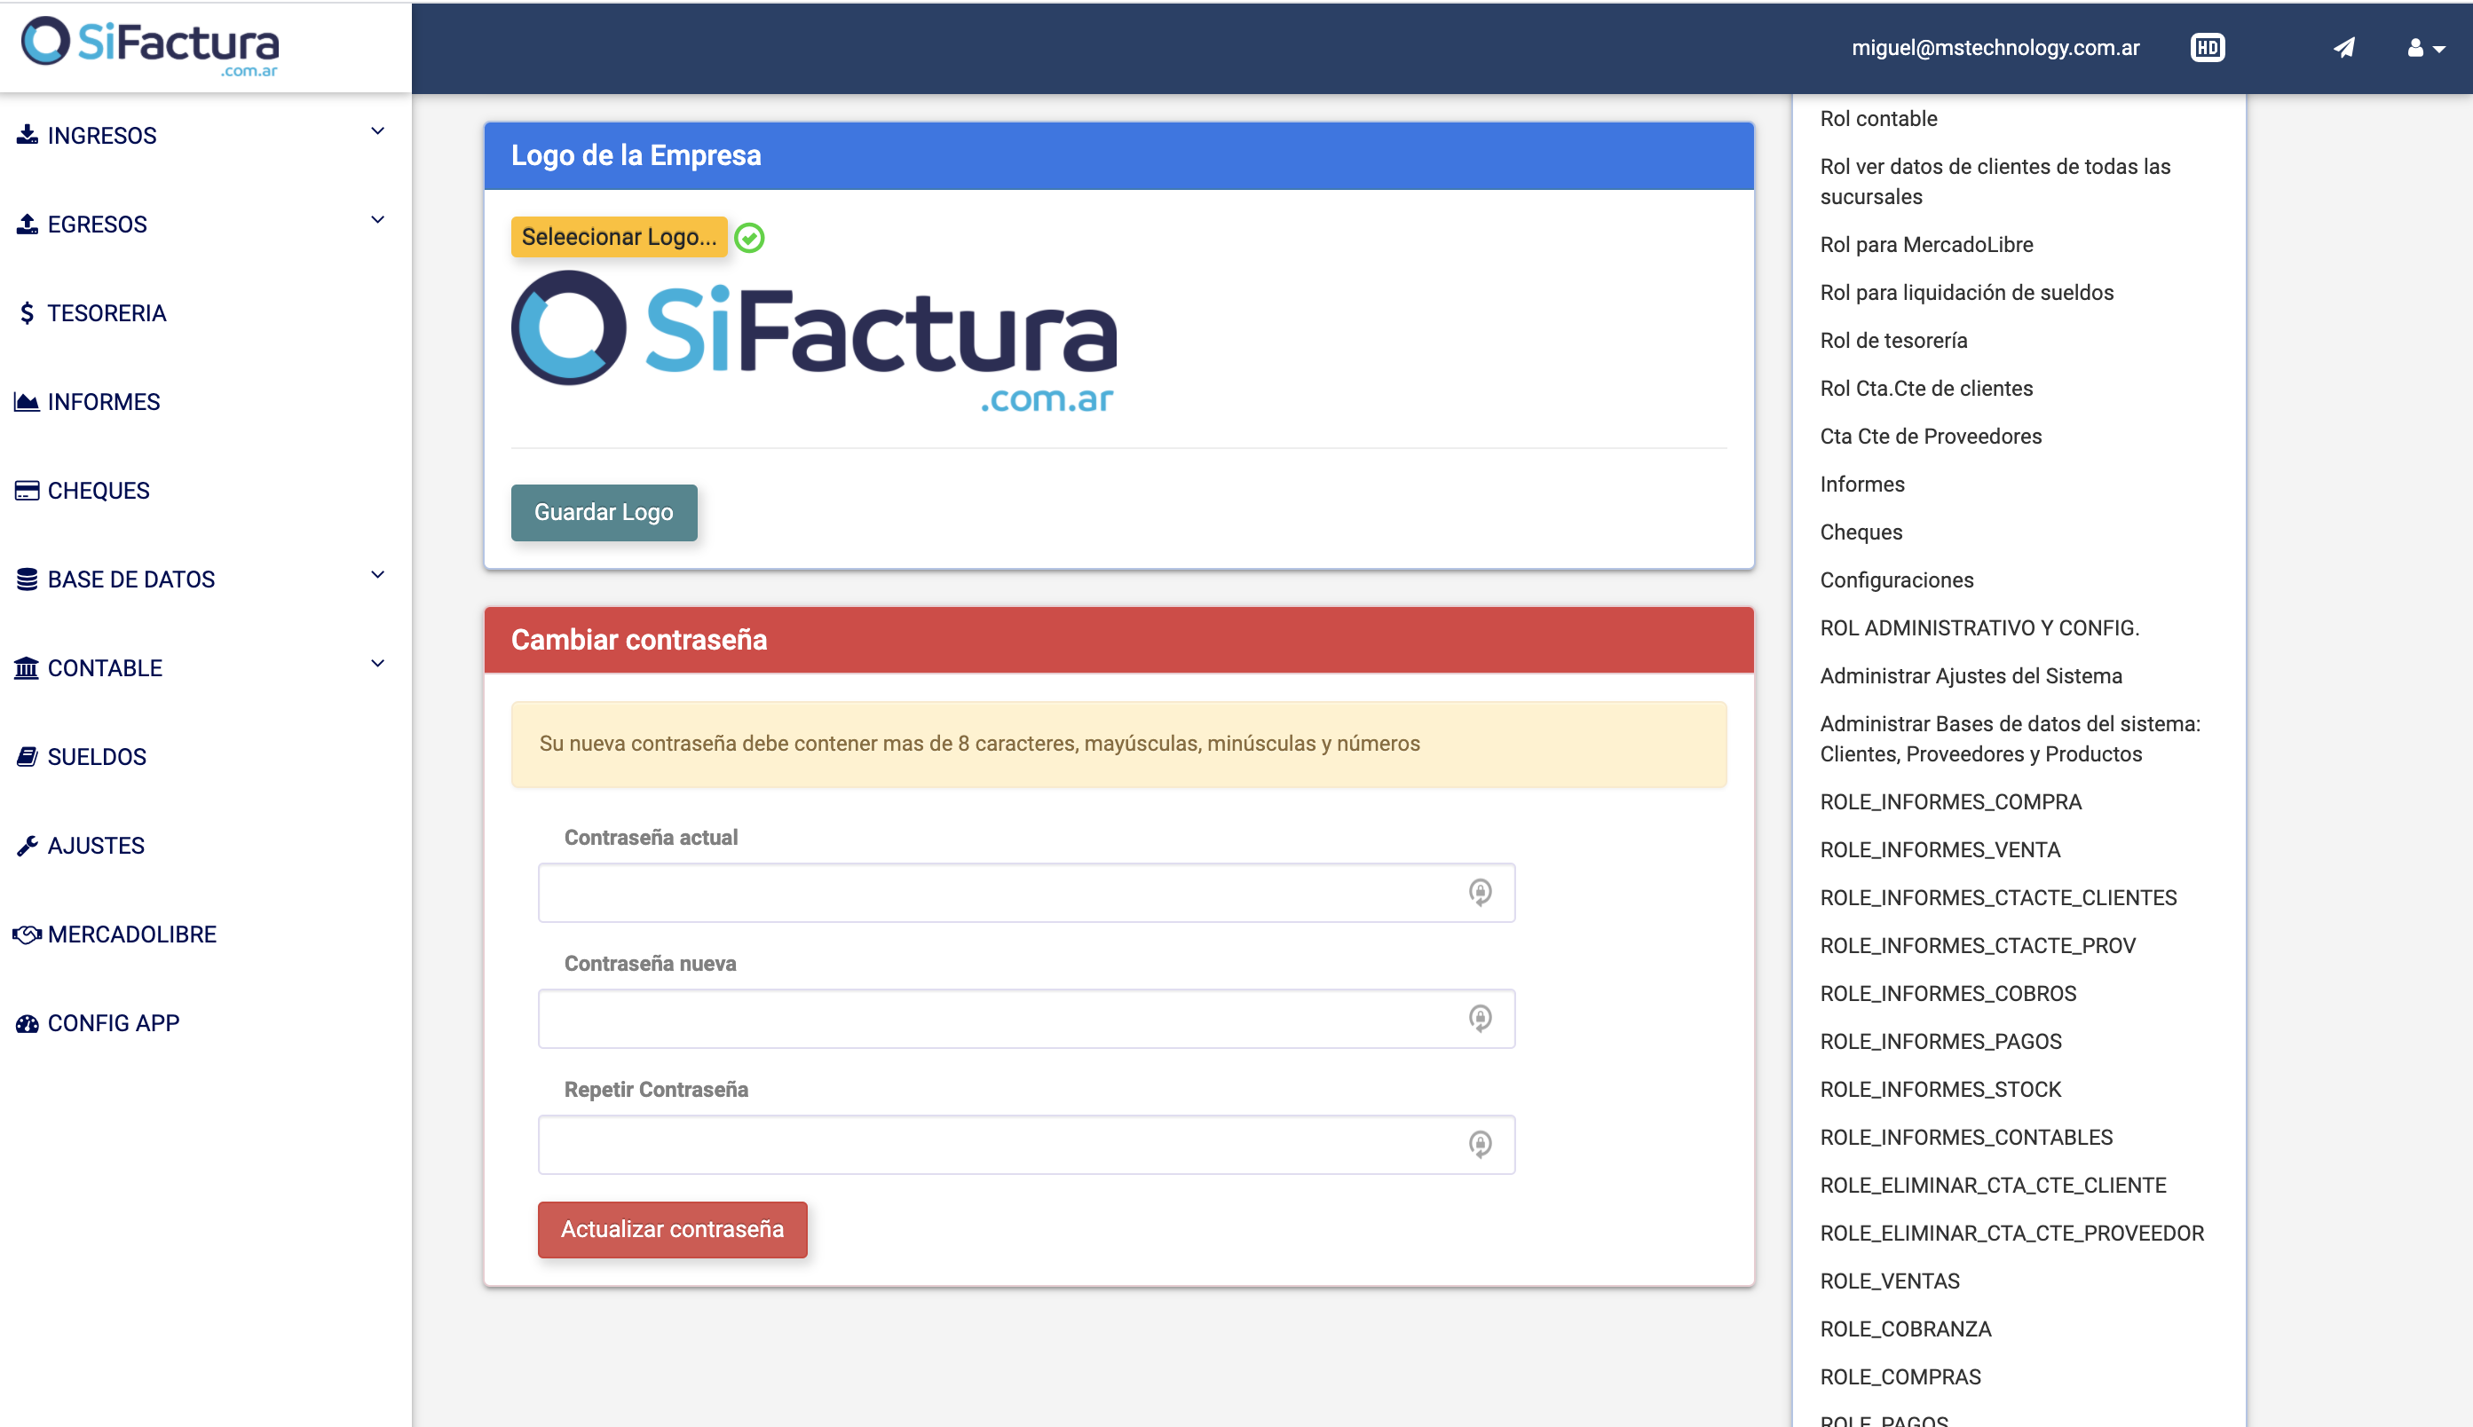Select Rol de tesorería entry
Image resolution: width=2473 pixels, height=1427 pixels.
tap(1893, 340)
